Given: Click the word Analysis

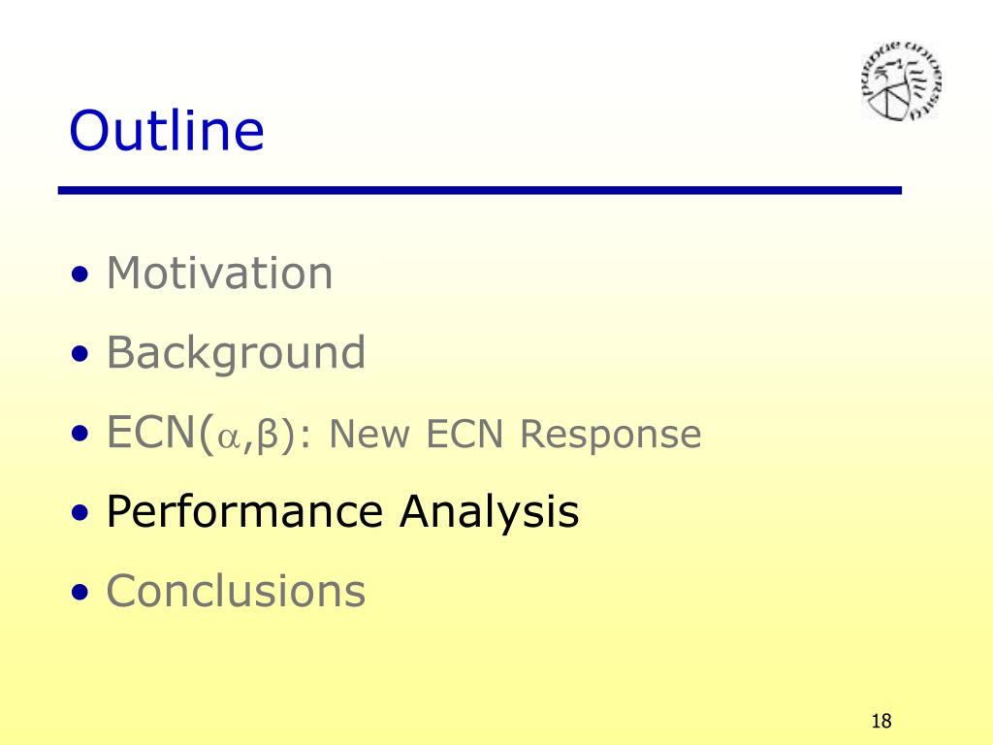Looking at the screenshot, I should click(x=489, y=512).
